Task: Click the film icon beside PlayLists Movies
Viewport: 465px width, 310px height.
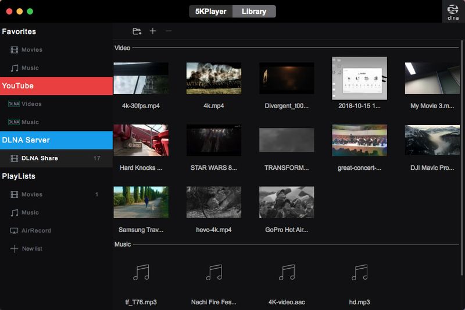Action: (x=14, y=194)
